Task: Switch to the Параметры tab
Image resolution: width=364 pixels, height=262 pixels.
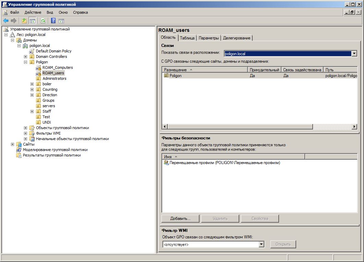Action: click(x=209, y=38)
